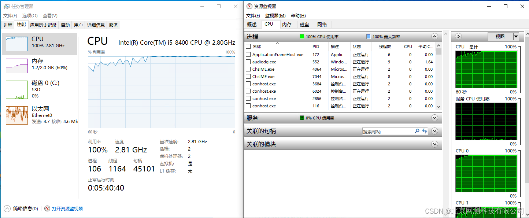Screen dimensions: 529x218
Task: Switch to 概述 tab in Resource Monitor
Action: tap(252, 25)
